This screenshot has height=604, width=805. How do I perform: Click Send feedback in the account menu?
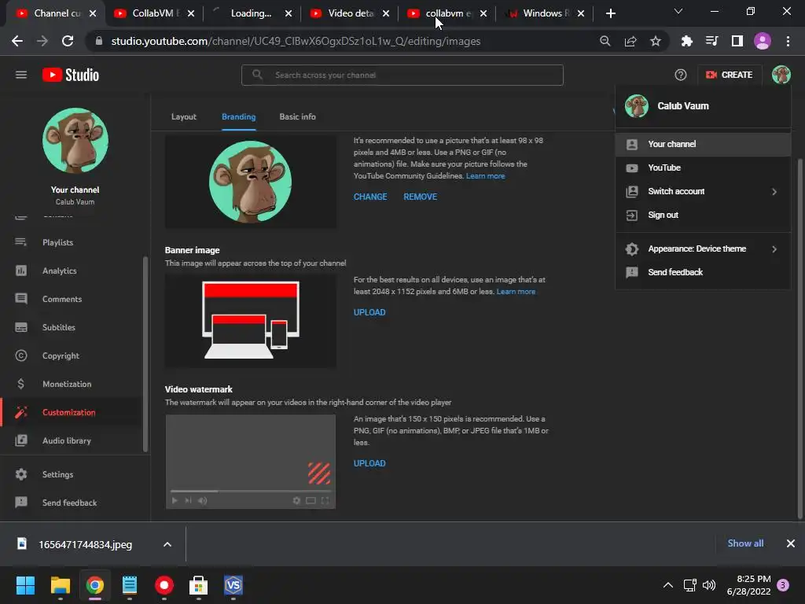click(x=703, y=272)
